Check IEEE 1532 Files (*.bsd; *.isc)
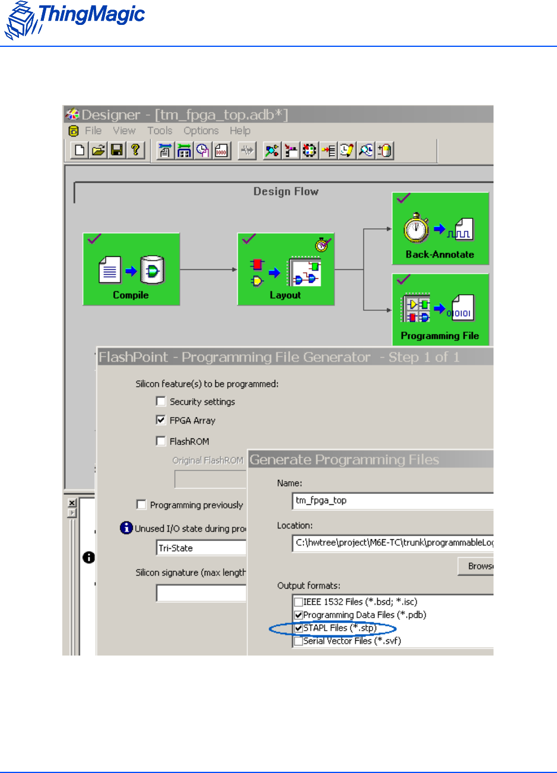 (298, 602)
